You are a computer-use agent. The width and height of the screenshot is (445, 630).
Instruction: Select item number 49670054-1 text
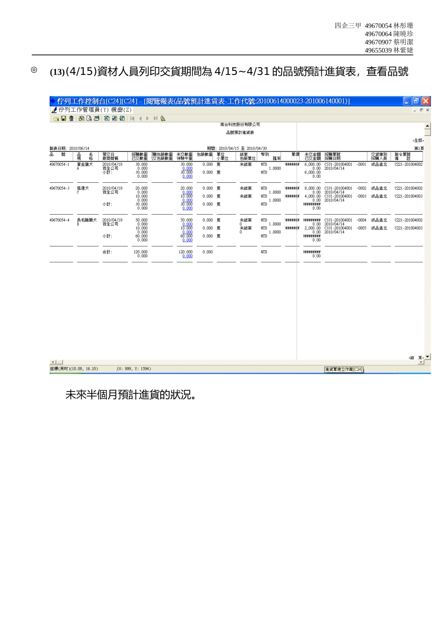click(x=59, y=165)
